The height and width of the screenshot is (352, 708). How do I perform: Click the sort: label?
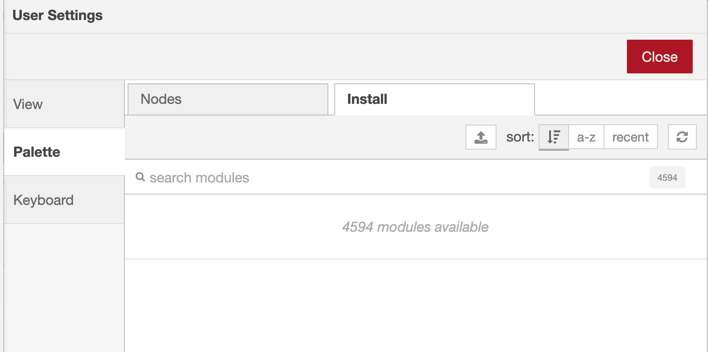(x=520, y=137)
